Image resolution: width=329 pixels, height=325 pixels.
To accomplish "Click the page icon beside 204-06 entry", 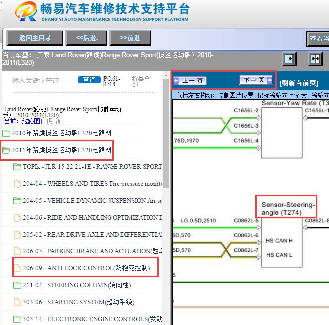I will click(17, 218).
